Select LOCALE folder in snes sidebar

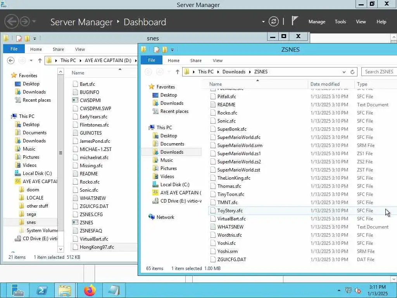point(35,198)
